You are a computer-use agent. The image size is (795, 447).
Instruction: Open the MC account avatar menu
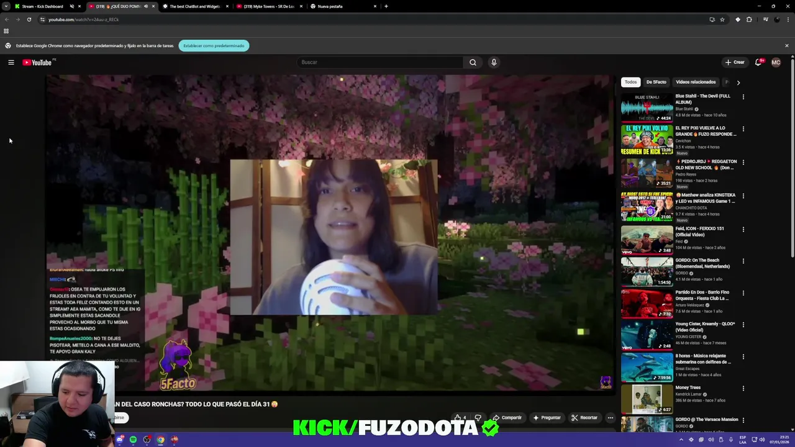(776, 62)
